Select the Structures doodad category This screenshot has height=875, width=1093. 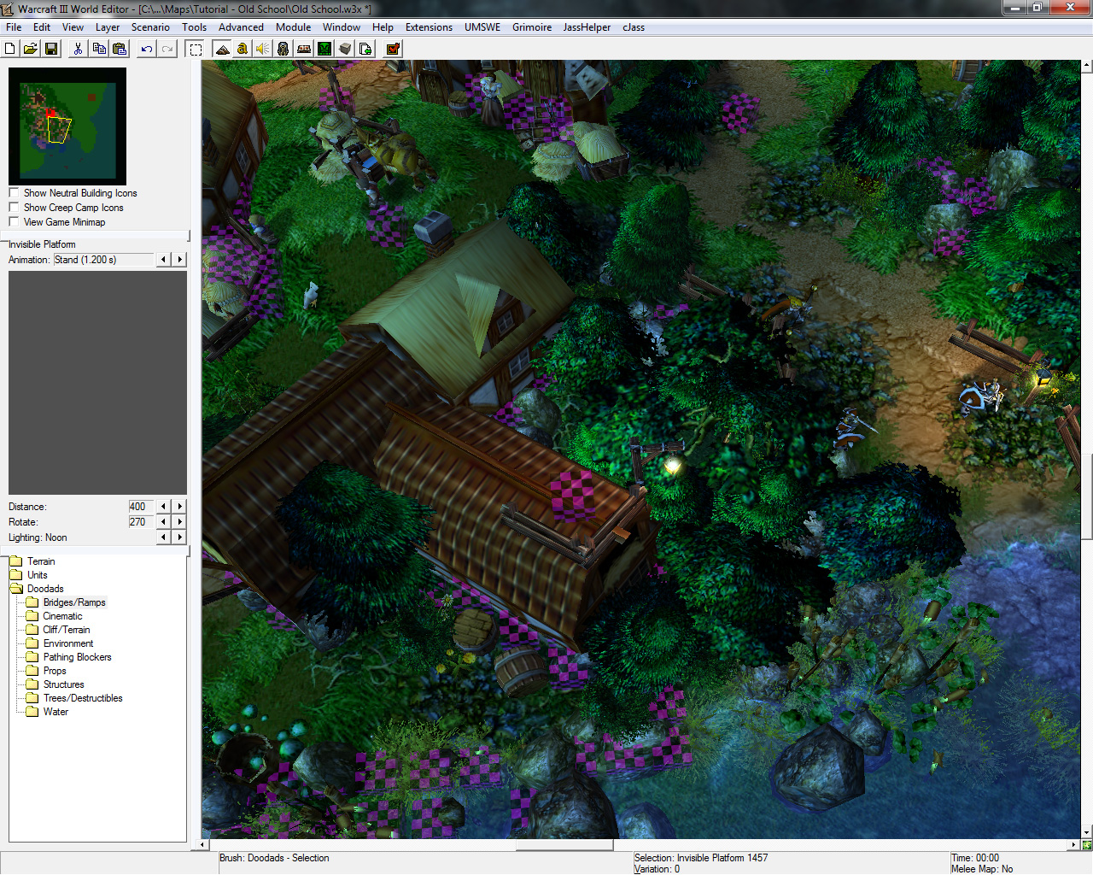tap(63, 684)
